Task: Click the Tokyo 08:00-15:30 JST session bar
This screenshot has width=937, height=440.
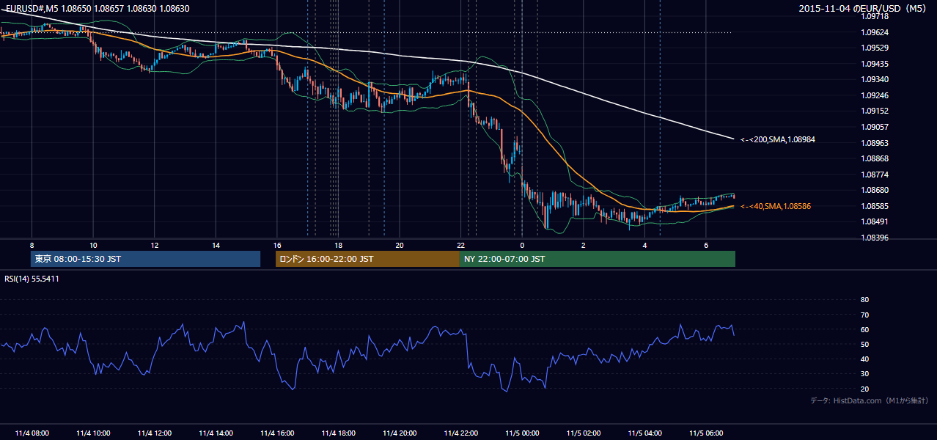Action: point(145,259)
